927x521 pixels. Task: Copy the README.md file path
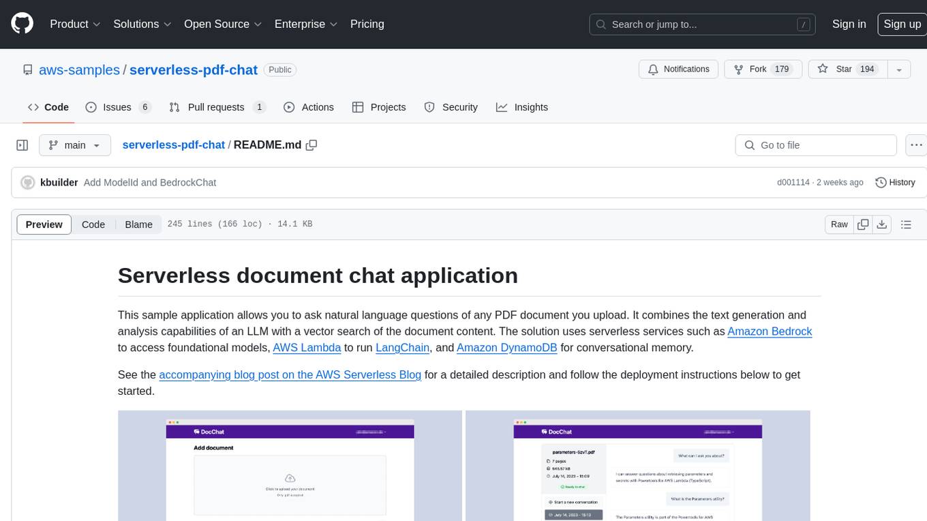click(311, 145)
